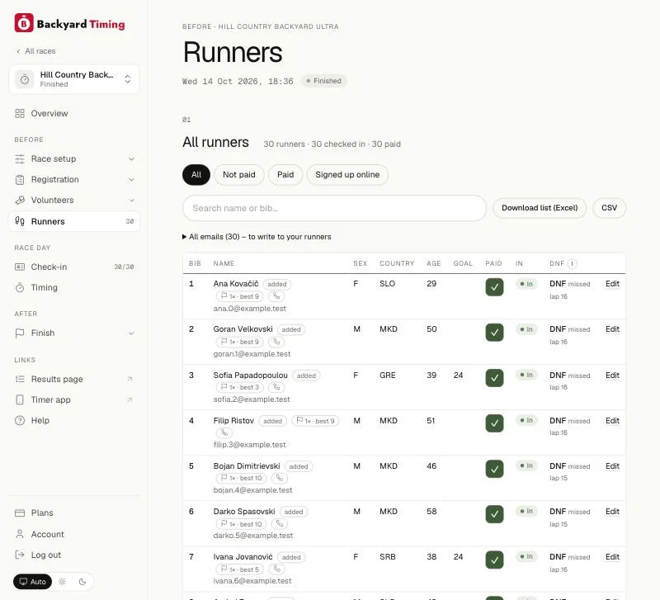Viewport: 660px width, 600px height.
Task: Toggle paid checkbox for Darko Spasovski
Action: point(494,514)
